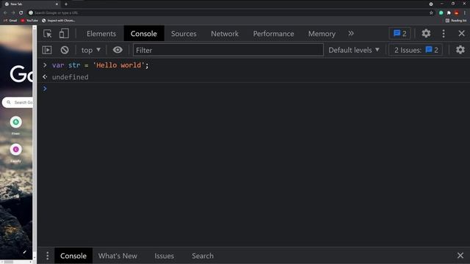The width and height of the screenshot is (470, 264).
Task: Open the top JavaScript context dropdown
Action: (x=91, y=50)
